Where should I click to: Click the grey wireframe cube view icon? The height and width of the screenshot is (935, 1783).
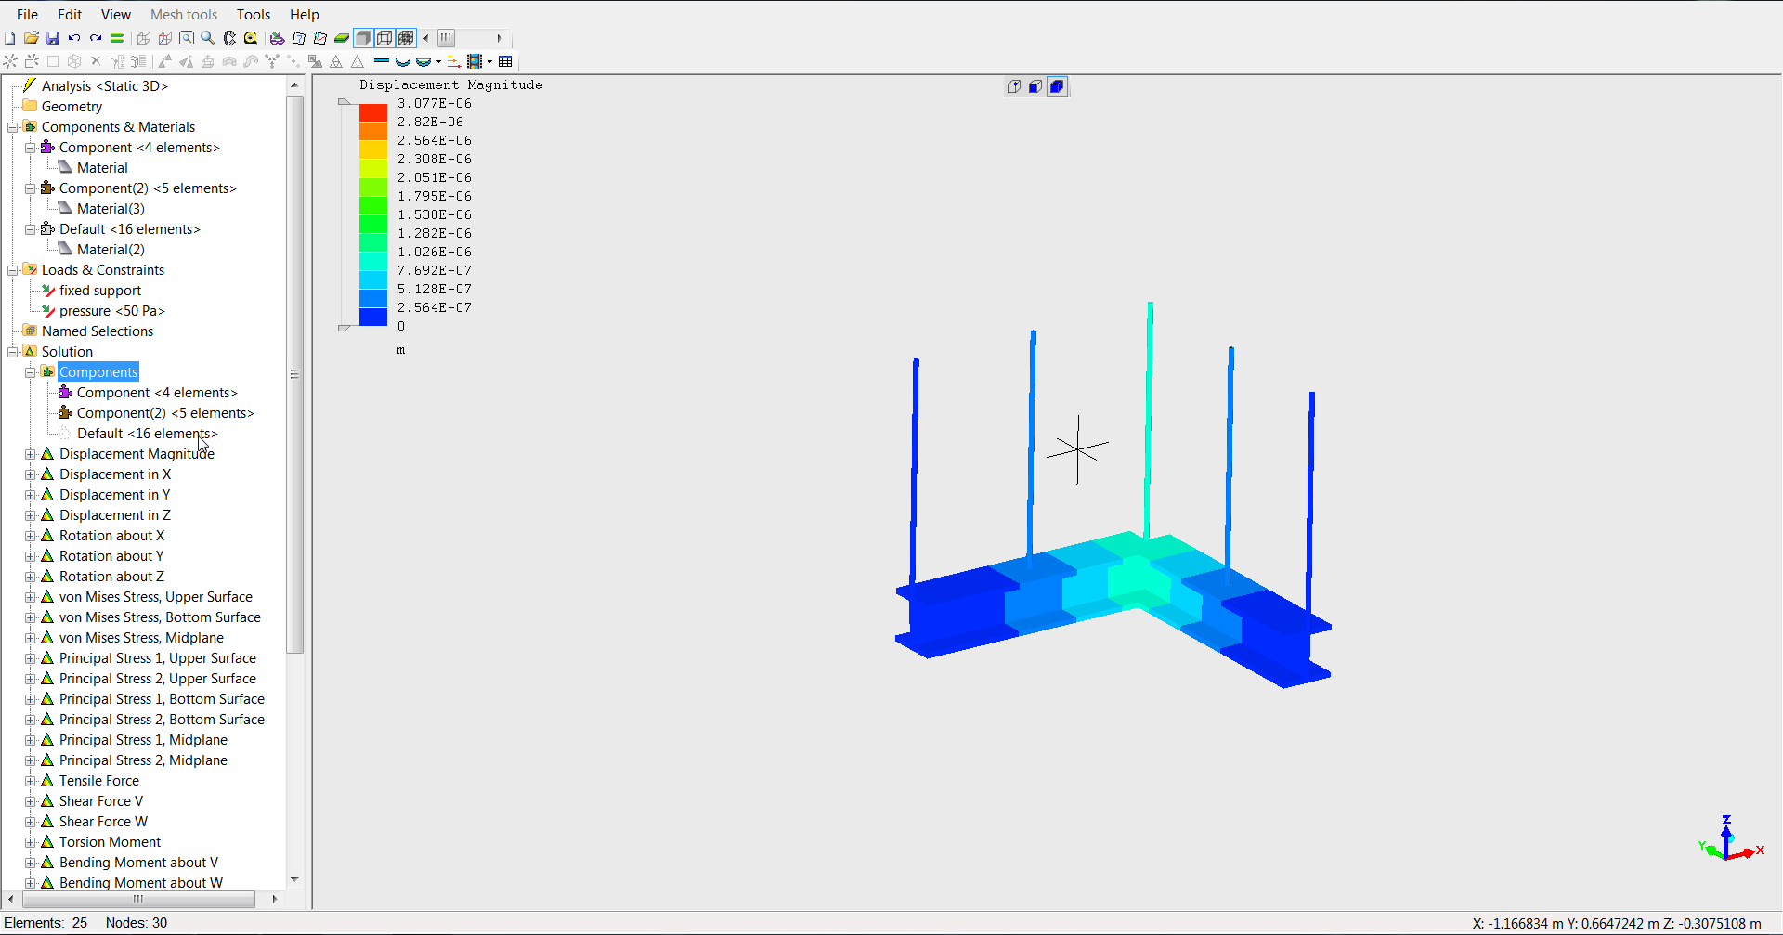pos(144,38)
